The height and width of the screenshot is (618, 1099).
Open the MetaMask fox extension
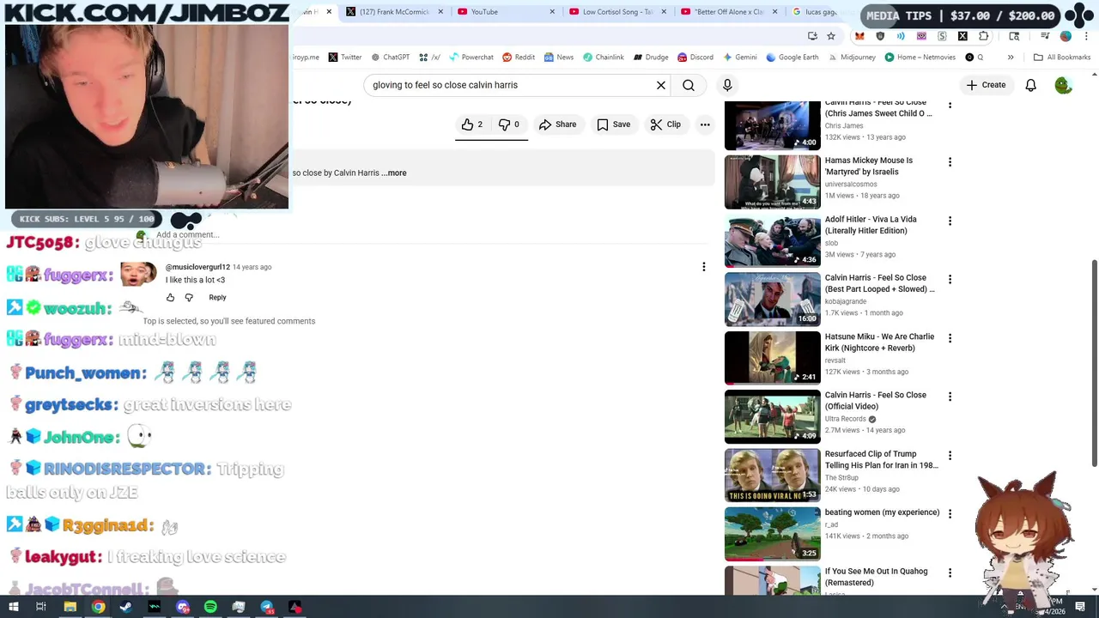tap(859, 36)
